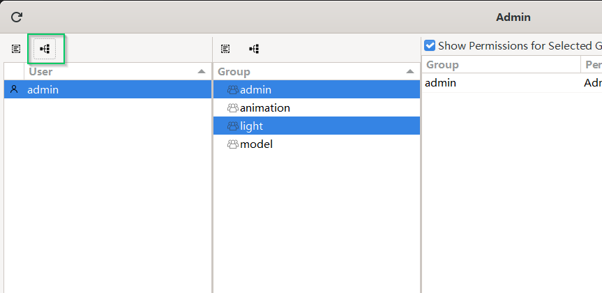This screenshot has width=602, height=293.
Task: Select admin row in the permissions table
Action: (x=441, y=83)
